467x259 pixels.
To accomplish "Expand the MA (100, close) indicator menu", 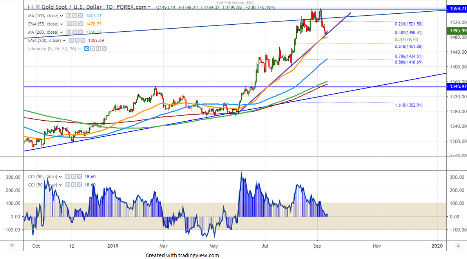I will (x=62, y=16).
